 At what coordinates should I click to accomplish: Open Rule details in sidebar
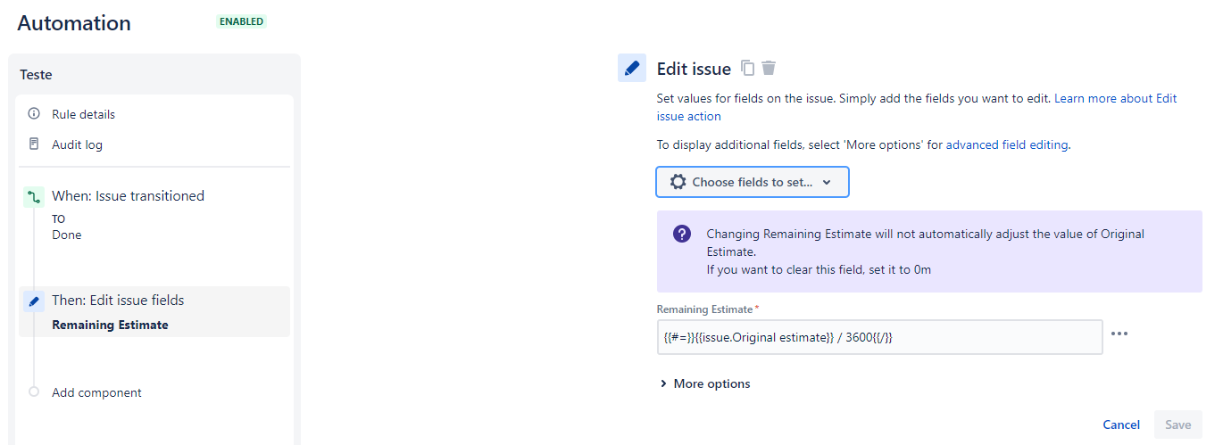[83, 114]
